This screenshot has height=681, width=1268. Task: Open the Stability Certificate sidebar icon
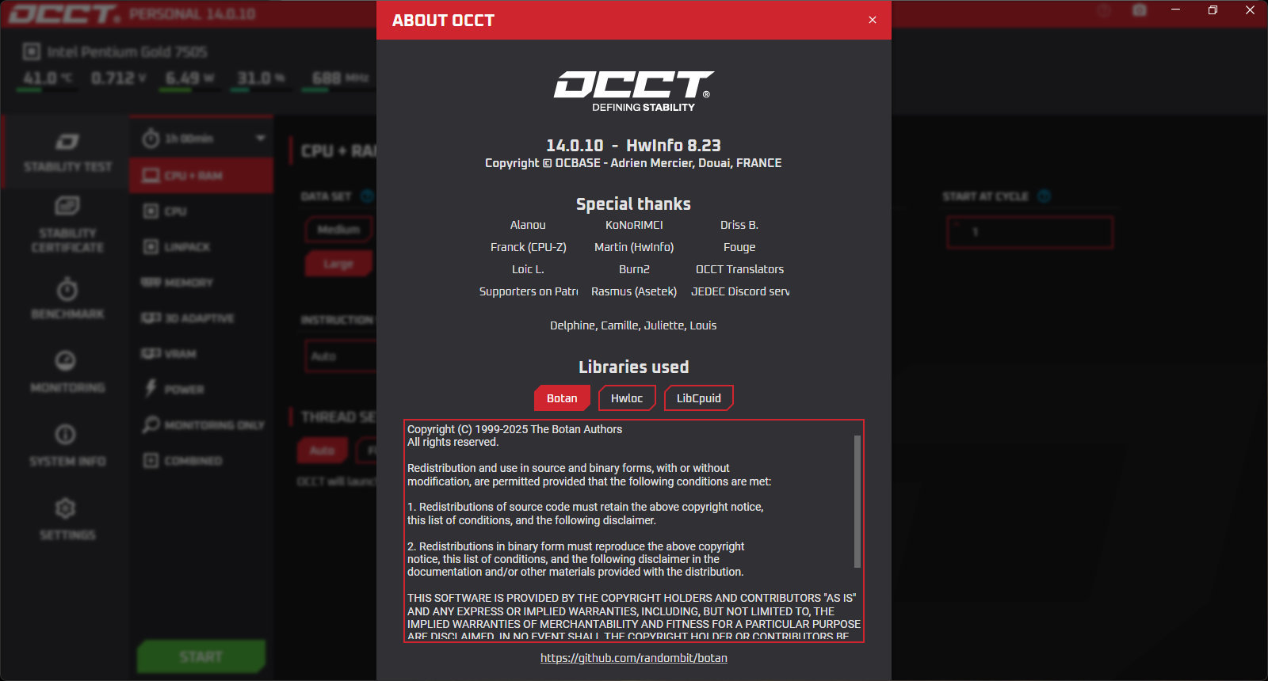(67, 206)
